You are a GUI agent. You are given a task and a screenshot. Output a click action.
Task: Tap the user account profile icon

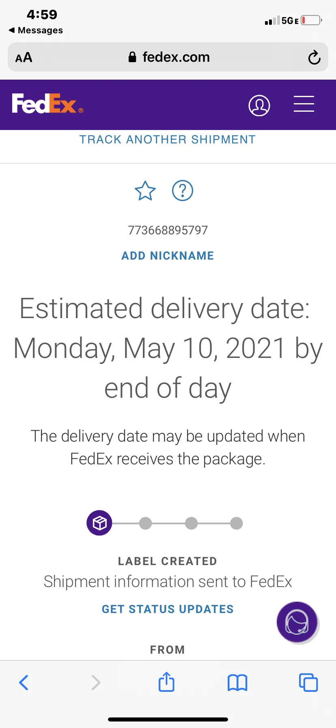click(259, 105)
